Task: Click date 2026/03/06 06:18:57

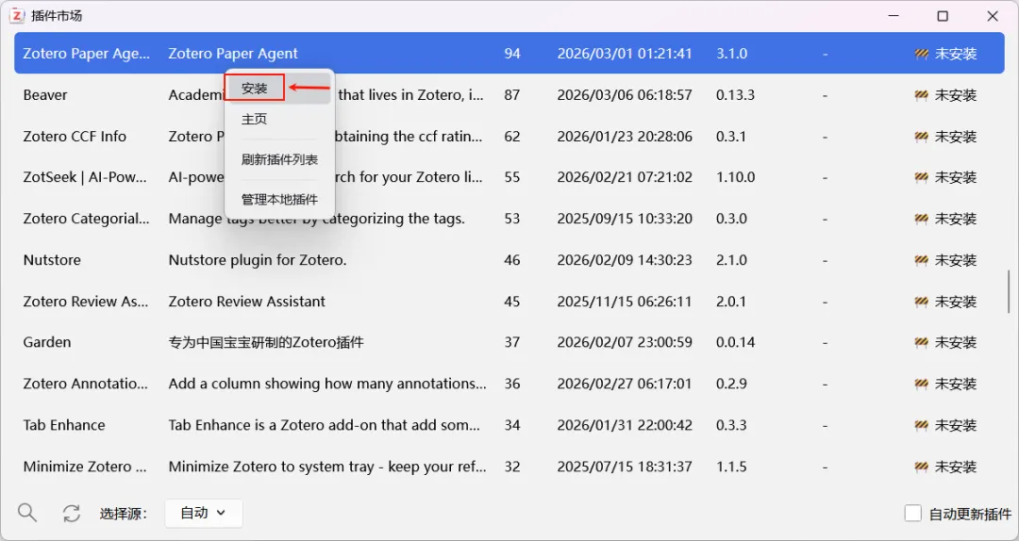Action: coord(625,95)
